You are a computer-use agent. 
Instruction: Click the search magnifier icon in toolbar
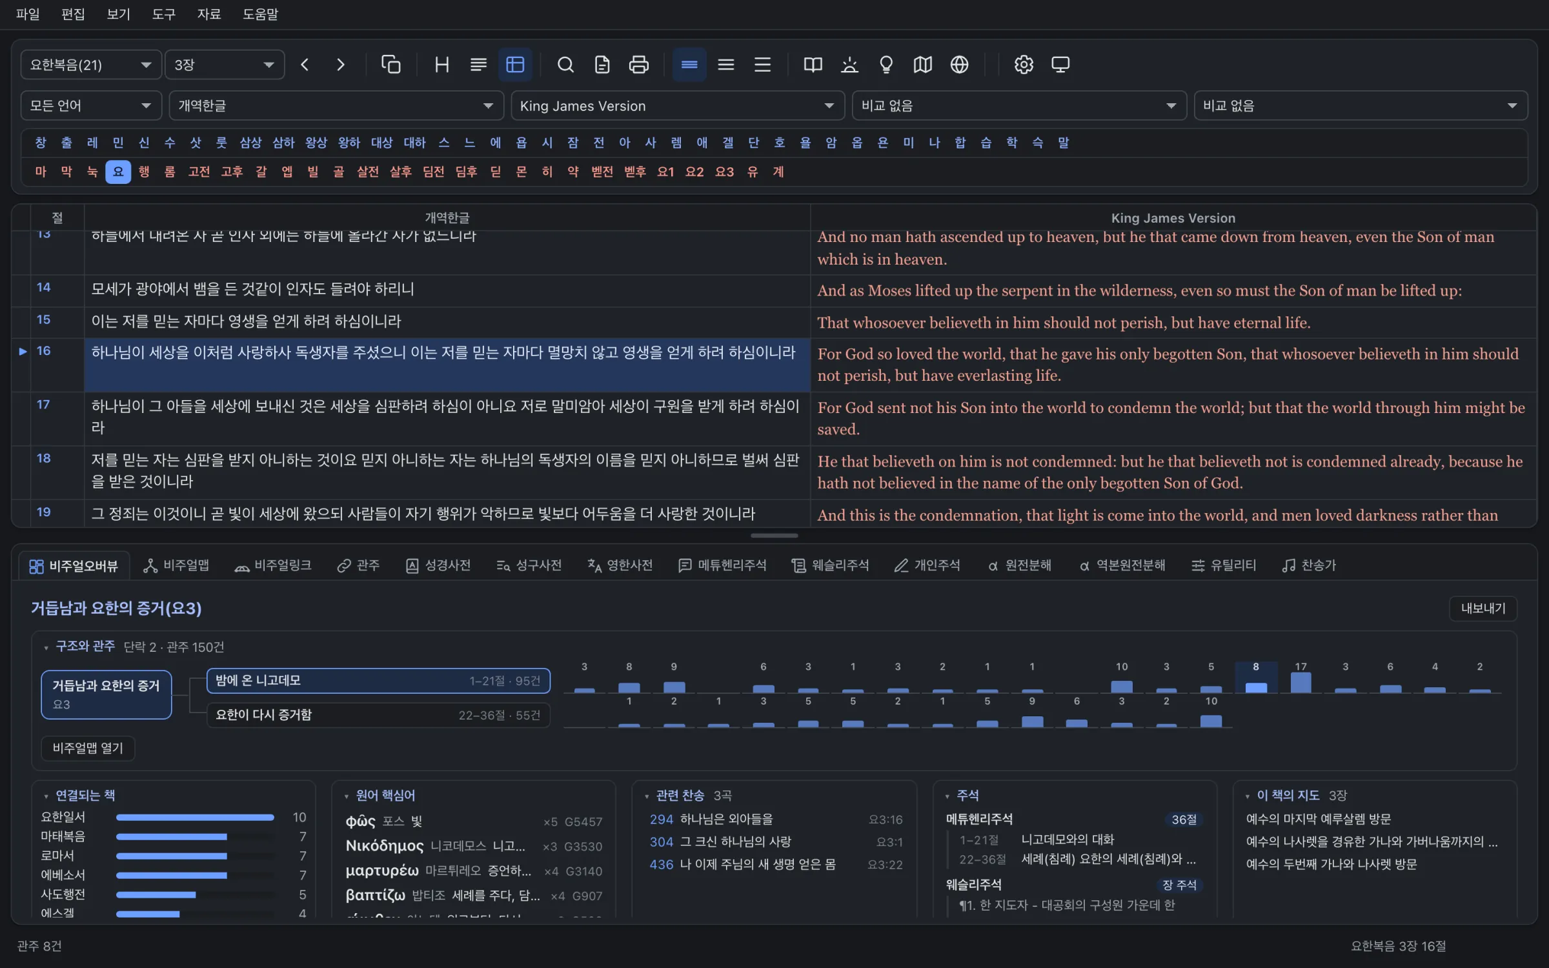point(565,65)
